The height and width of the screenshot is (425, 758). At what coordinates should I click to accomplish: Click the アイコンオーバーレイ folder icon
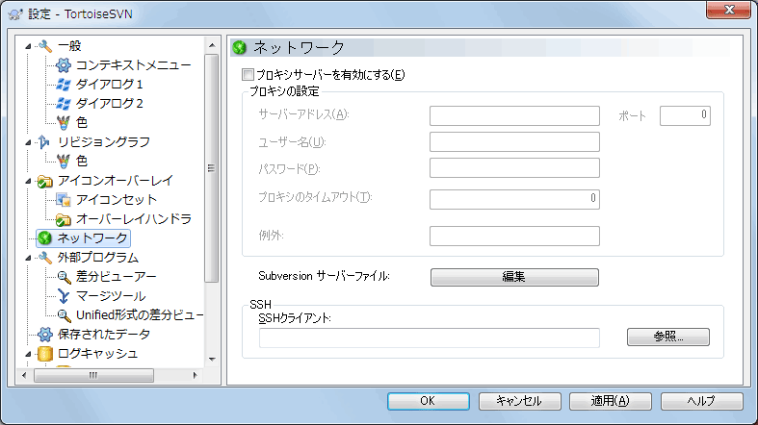pyautogui.click(x=45, y=181)
